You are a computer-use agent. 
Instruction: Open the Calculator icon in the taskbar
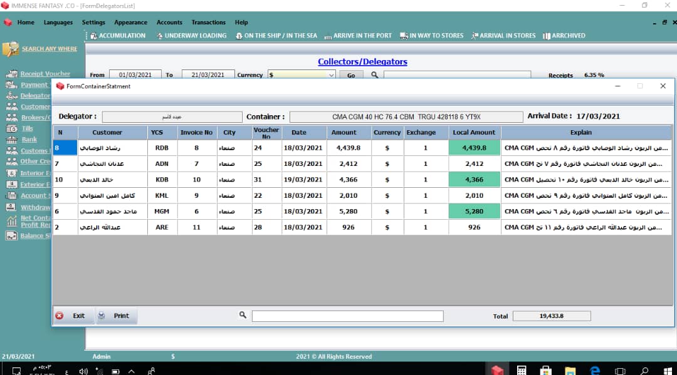coord(521,370)
